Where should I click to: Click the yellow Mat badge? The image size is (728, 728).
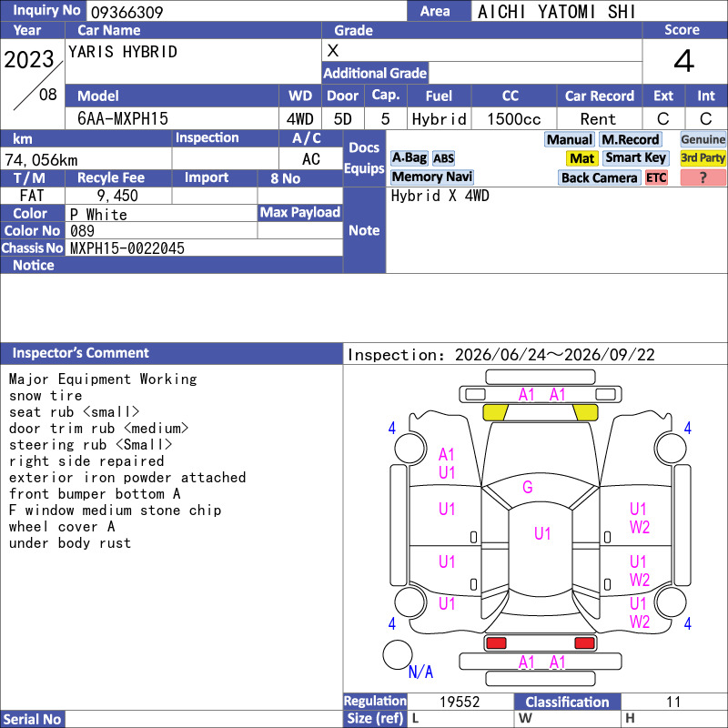(x=581, y=158)
